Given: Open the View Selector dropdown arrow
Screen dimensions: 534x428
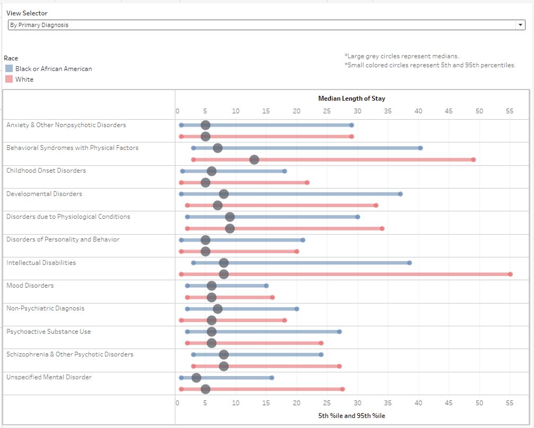Looking at the screenshot, I should click(520, 25).
